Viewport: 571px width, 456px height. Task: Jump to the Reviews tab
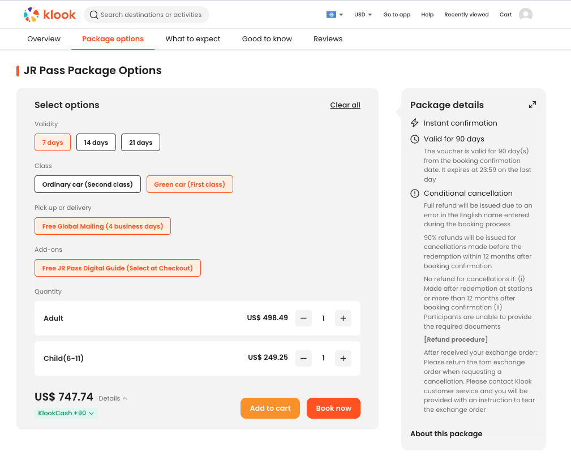coord(328,39)
